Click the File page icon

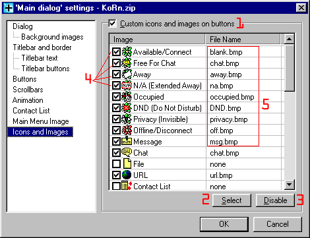click(x=127, y=164)
